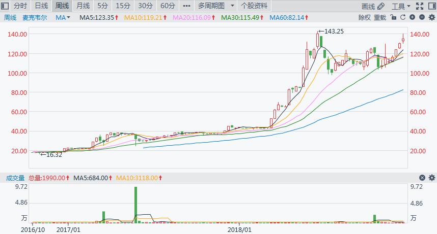
Task: Expand the 多周期图 dropdown arrow
Action: click(x=232, y=6)
